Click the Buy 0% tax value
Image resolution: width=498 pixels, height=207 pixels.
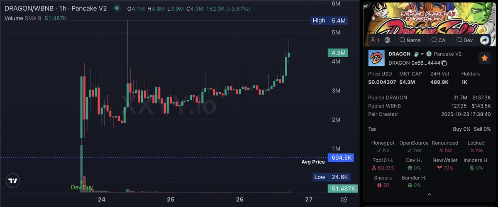click(462, 129)
